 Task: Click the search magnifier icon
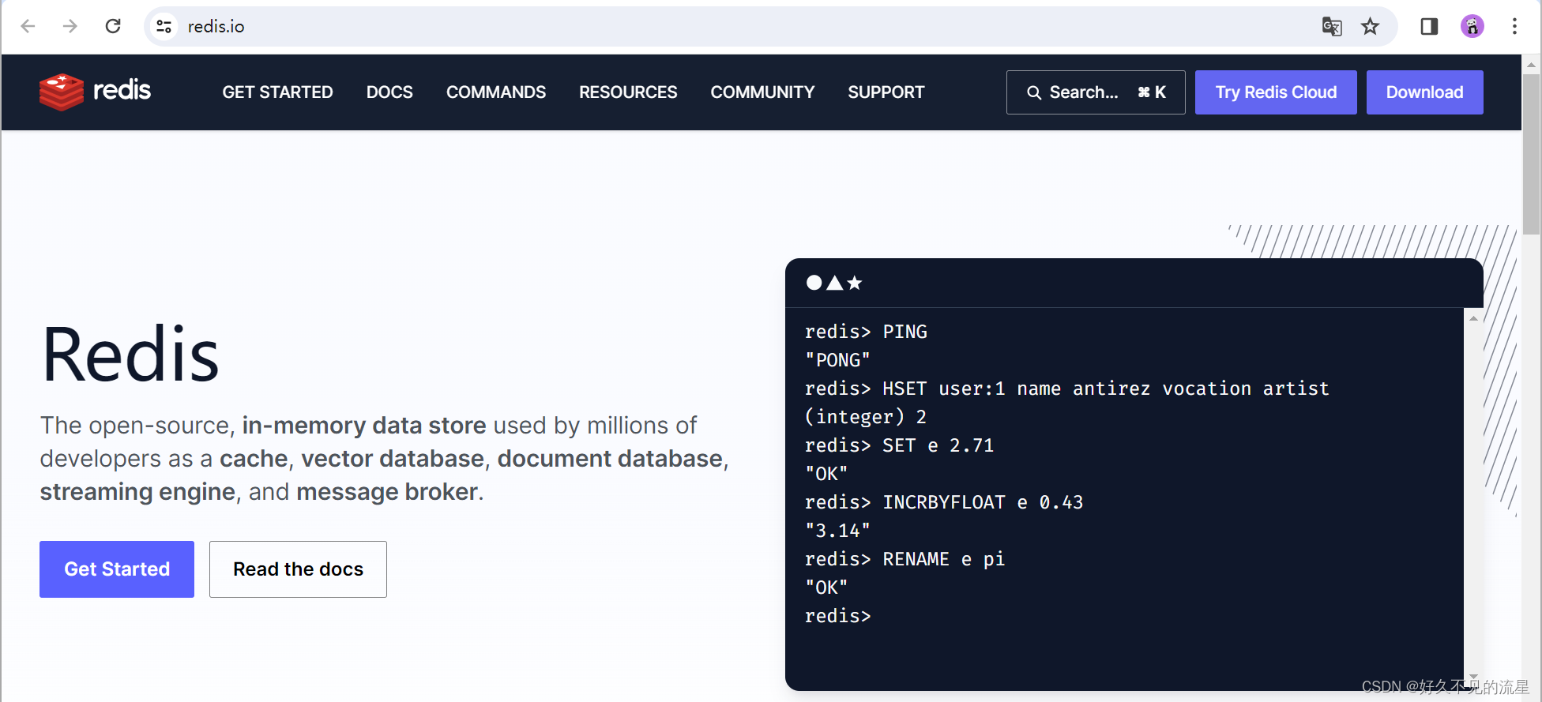(x=1034, y=92)
